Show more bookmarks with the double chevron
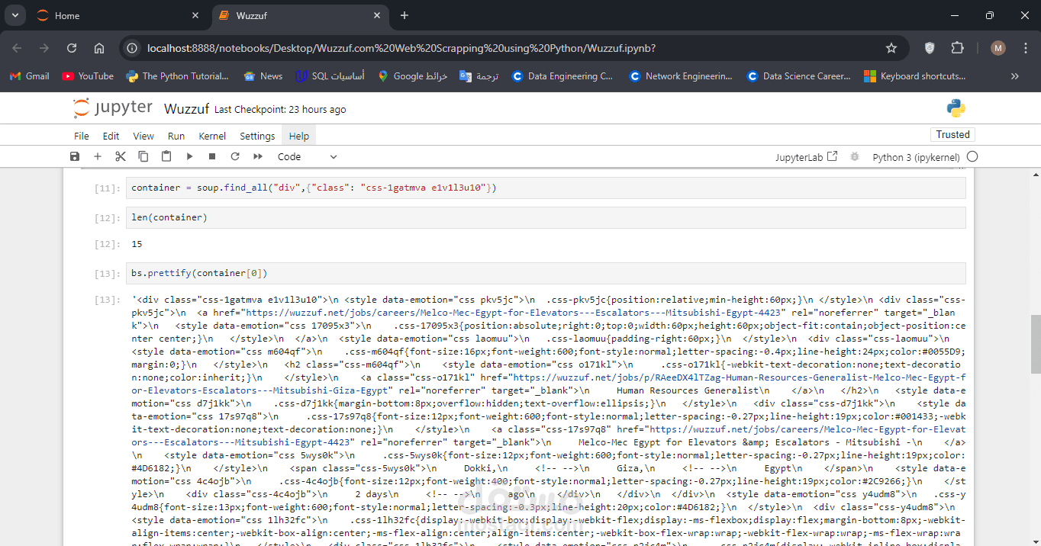 [x=1015, y=76]
